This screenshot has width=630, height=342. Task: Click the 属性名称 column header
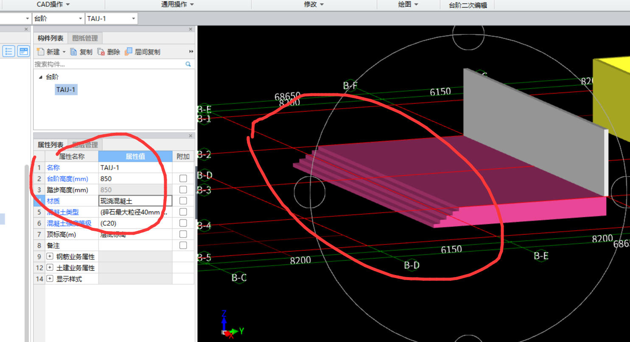tap(72, 156)
